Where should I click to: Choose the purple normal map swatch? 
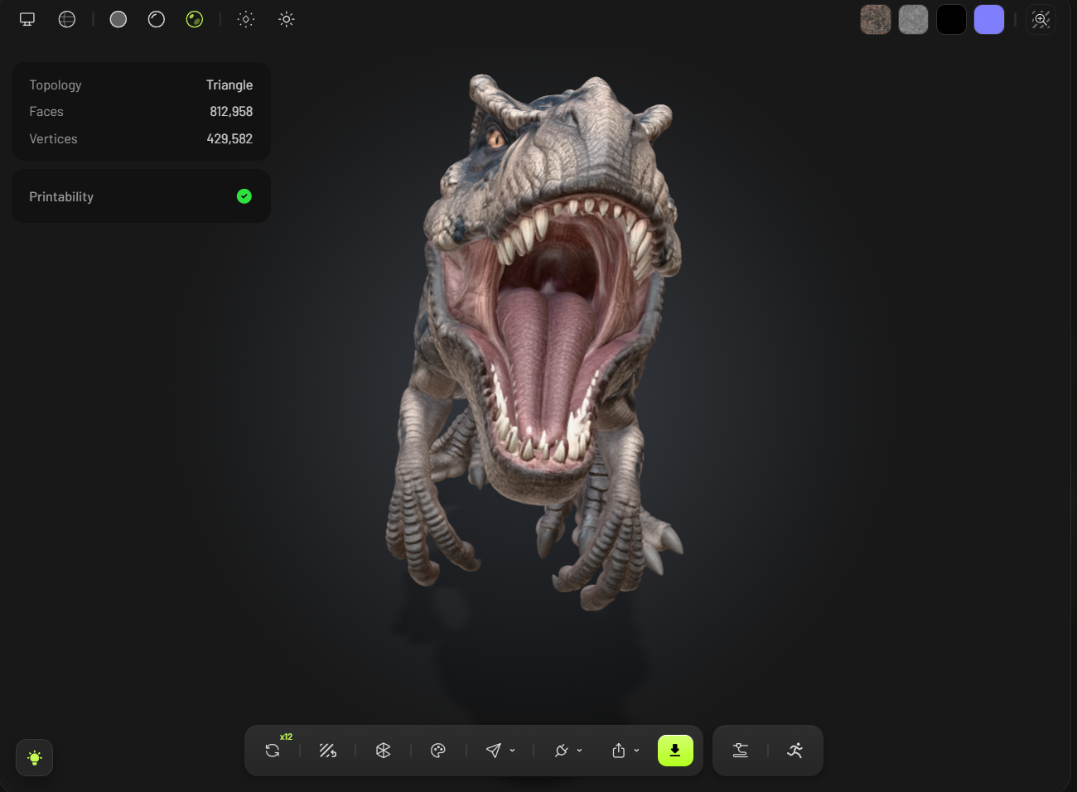[989, 19]
